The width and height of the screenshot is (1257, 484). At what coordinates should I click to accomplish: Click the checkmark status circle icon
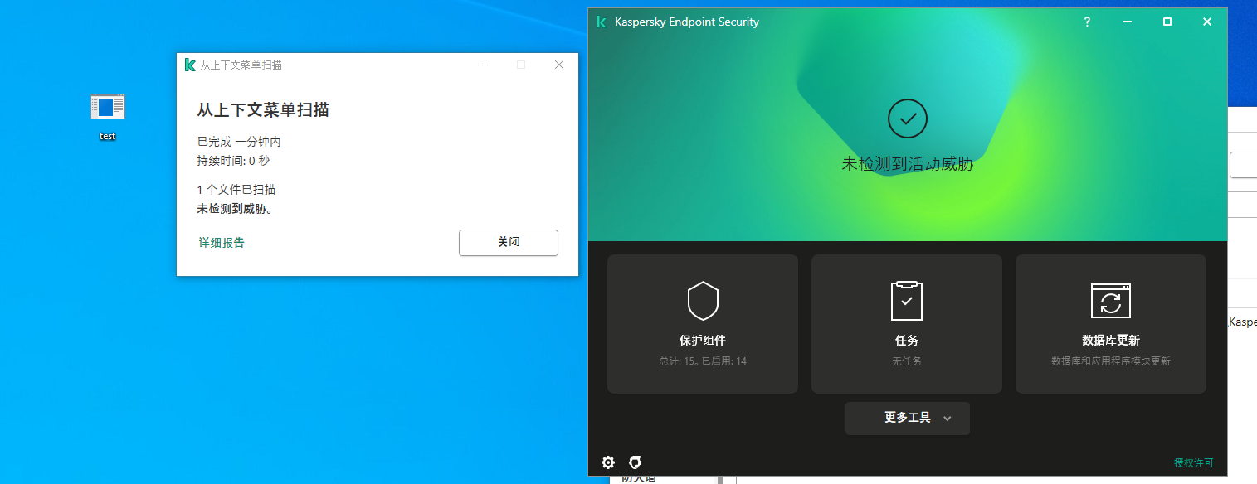[908, 118]
